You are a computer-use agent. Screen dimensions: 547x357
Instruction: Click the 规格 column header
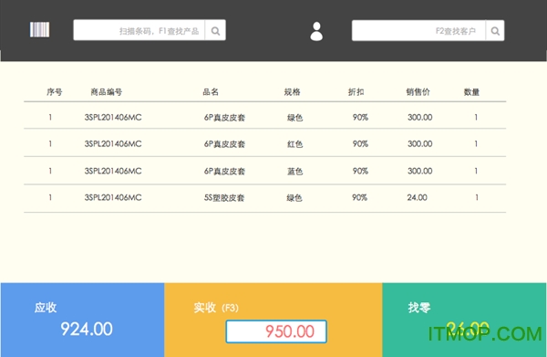tap(292, 92)
